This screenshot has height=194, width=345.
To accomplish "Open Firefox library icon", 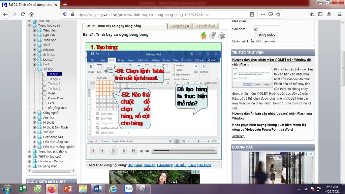I will [x=312, y=14].
